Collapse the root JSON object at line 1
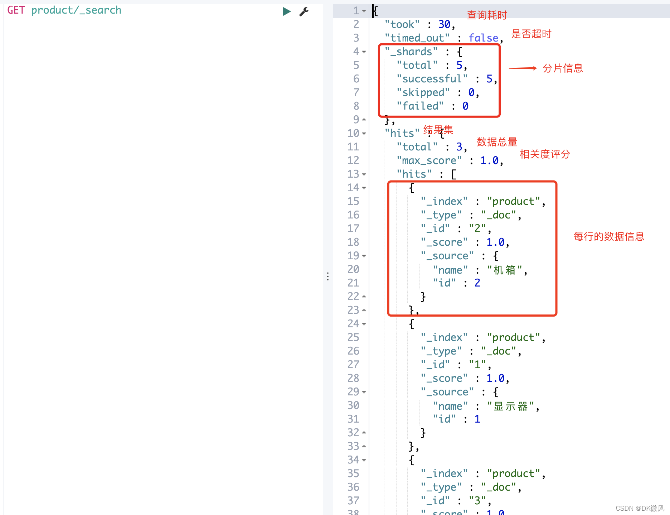 pyautogui.click(x=364, y=11)
